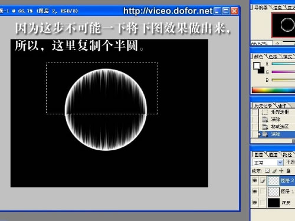
Task: Click the B color slider
Action: tap(283, 80)
